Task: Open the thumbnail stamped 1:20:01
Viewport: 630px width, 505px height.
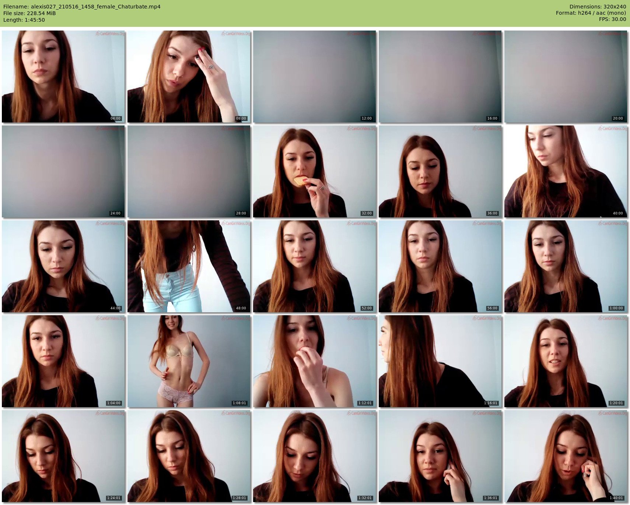Action: (x=566, y=361)
